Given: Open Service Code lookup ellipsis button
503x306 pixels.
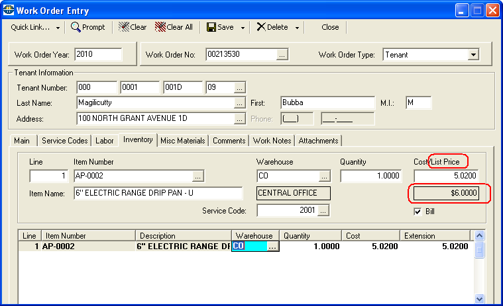Looking at the screenshot, I should click(x=323, y=210).
